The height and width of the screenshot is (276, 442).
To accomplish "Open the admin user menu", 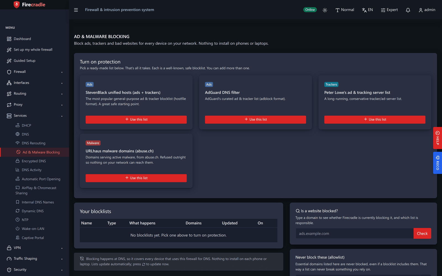I will pos(427,10).
